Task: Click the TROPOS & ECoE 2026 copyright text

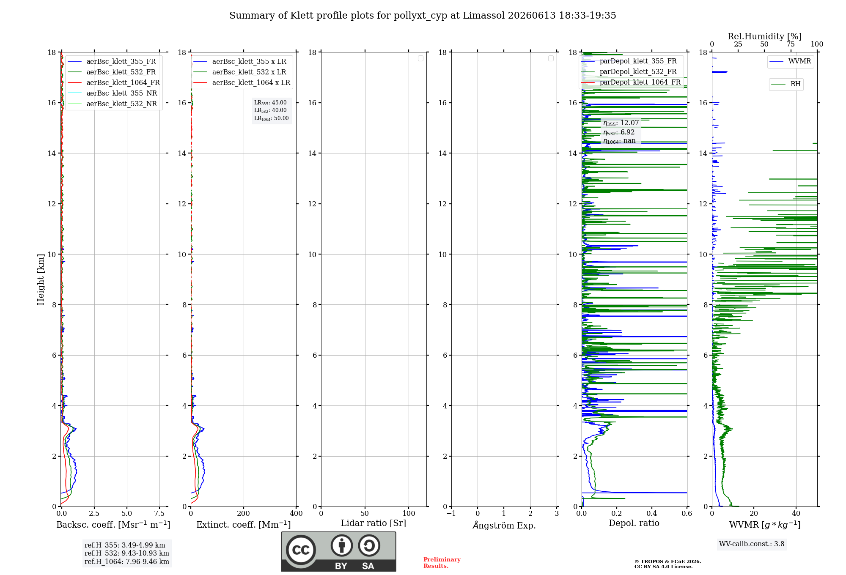Action: 668,561
